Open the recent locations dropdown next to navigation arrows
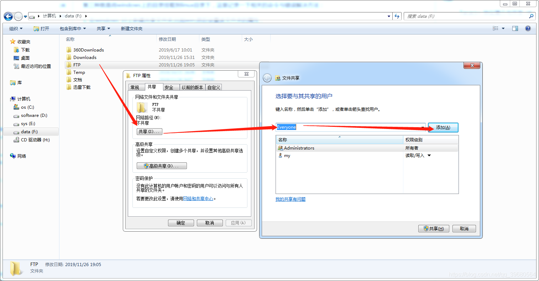 click(25, 17)
